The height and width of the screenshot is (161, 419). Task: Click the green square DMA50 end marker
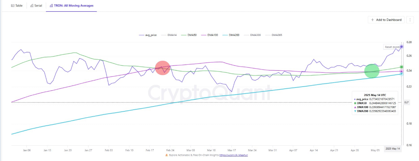402,67
